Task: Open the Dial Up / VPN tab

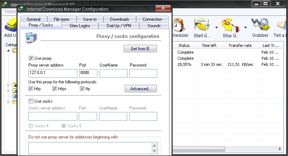Action: point(119,26)
